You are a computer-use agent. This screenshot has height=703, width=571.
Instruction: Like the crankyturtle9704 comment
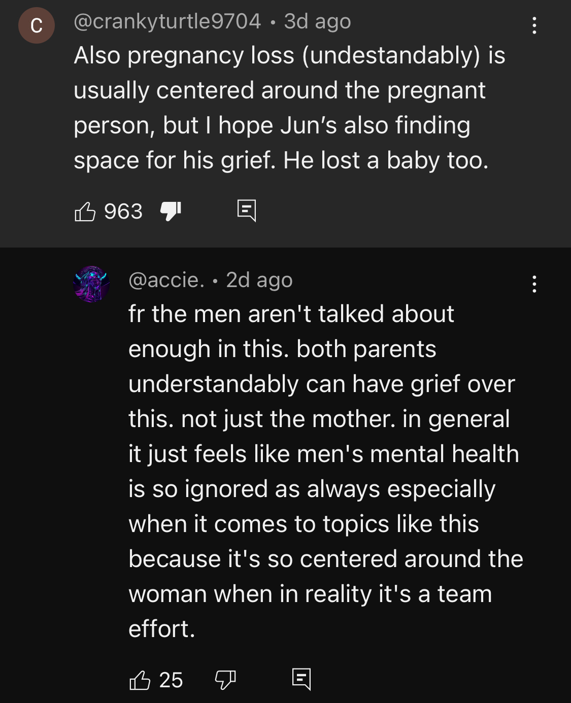pos(85,212)
